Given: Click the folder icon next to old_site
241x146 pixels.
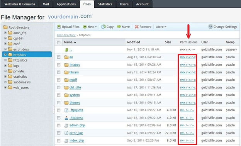Looking at the screenshot, I should coord(66,88).
